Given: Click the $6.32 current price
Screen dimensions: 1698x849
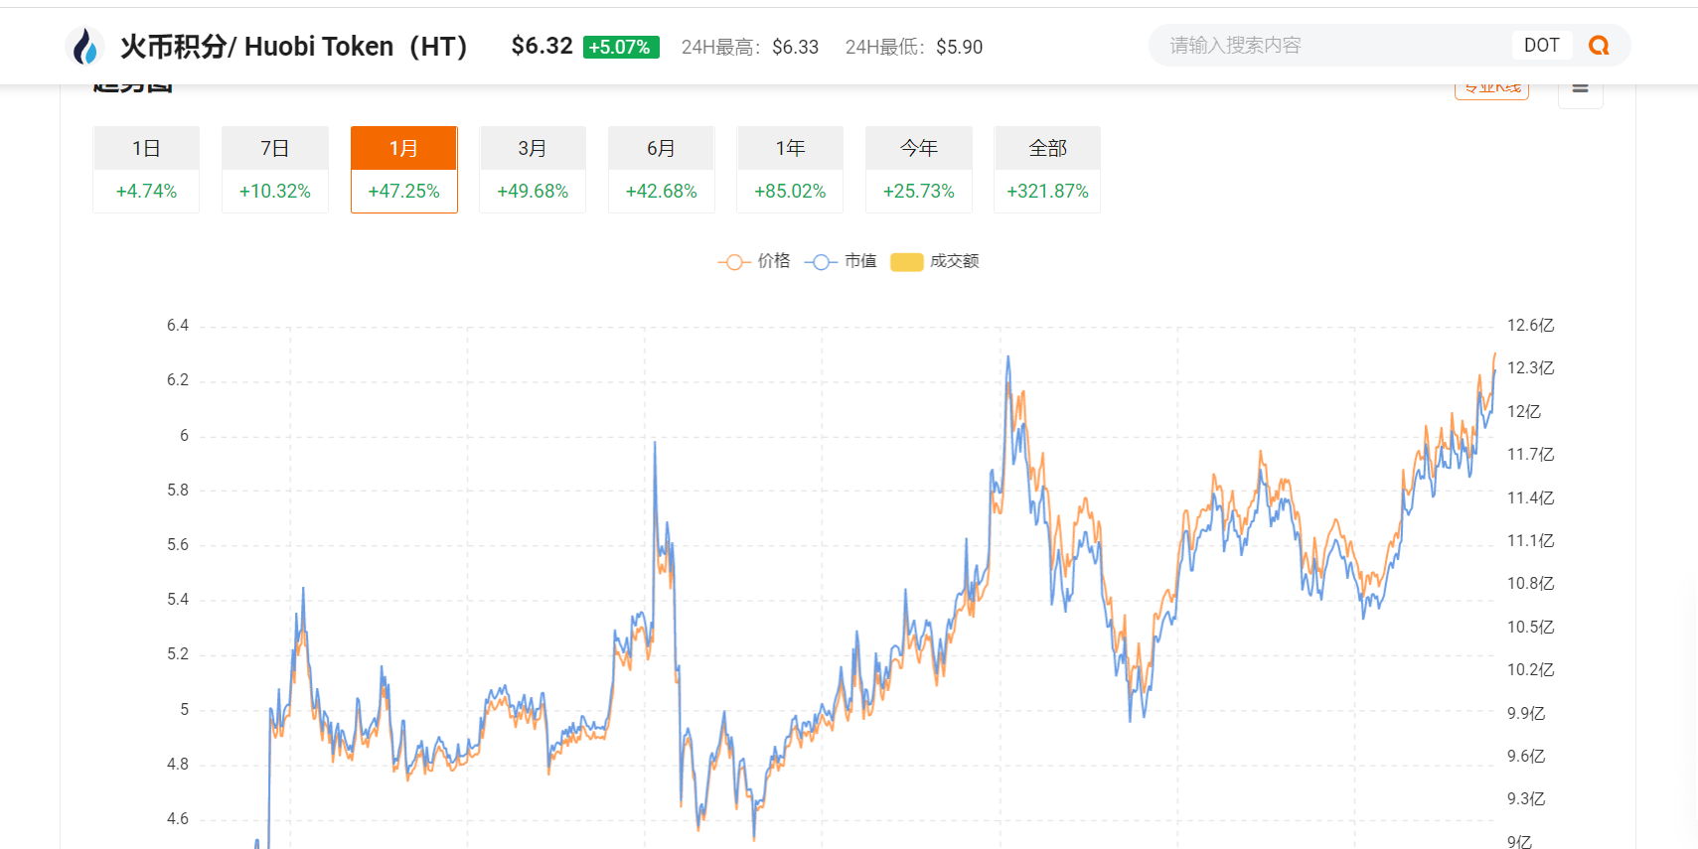Looking at the screenshot, I should point(542,46).
